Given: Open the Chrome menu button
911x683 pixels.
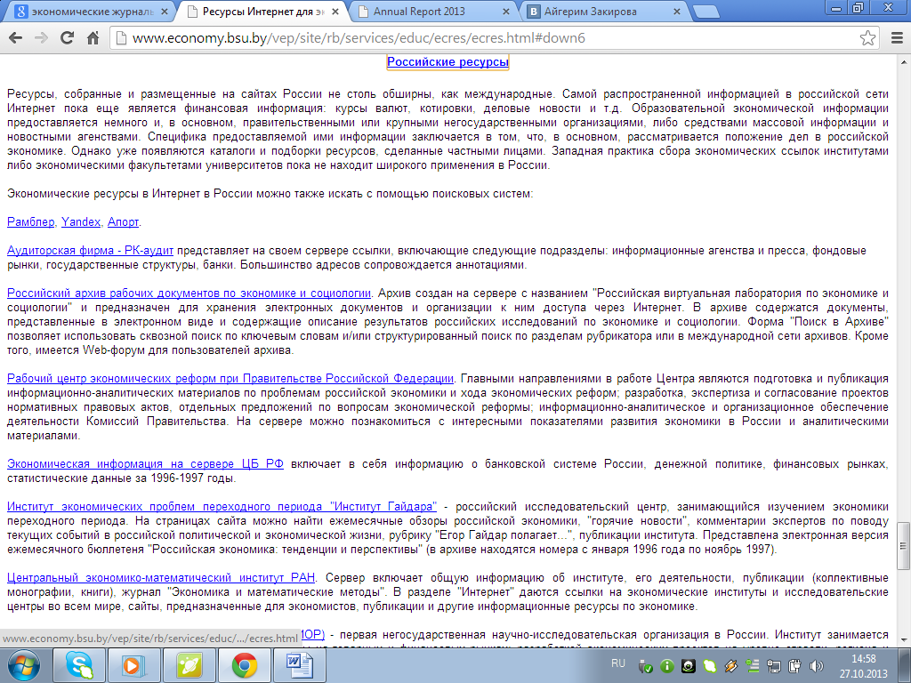Looking at the screenshot, I should pos(897,38).
